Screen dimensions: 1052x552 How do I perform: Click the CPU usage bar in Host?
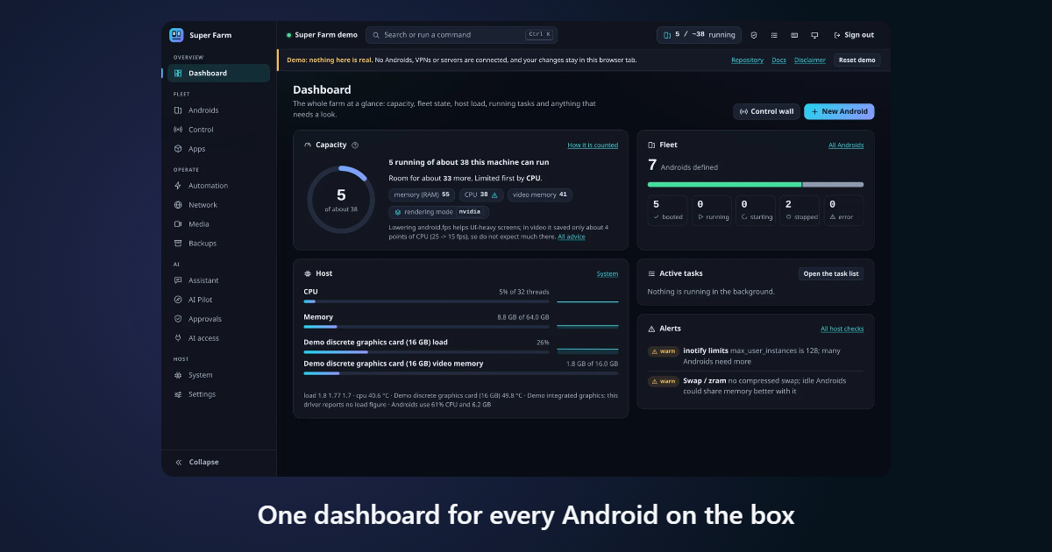point(427,301)
